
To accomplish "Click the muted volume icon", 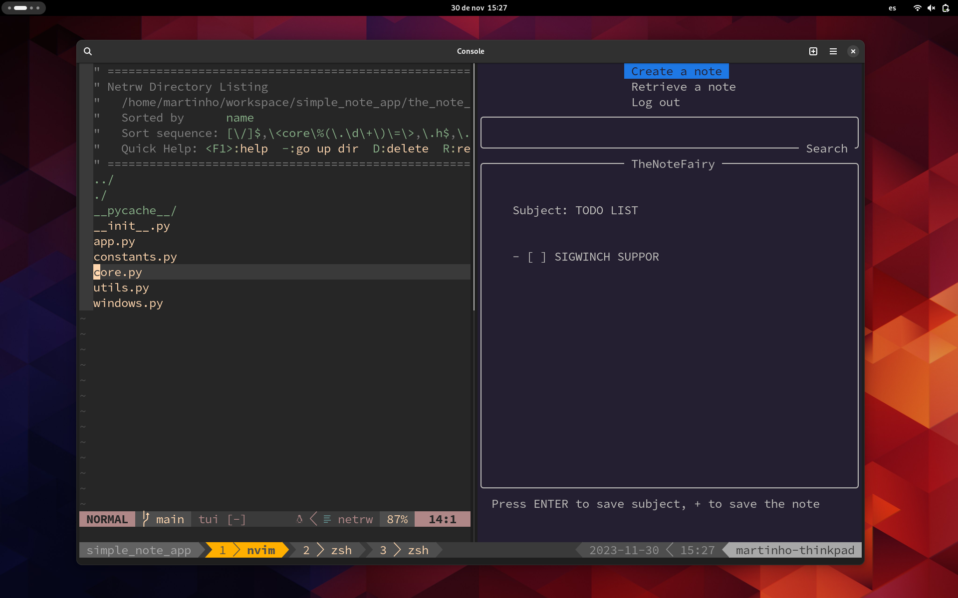I will click(x=931, y=8).
